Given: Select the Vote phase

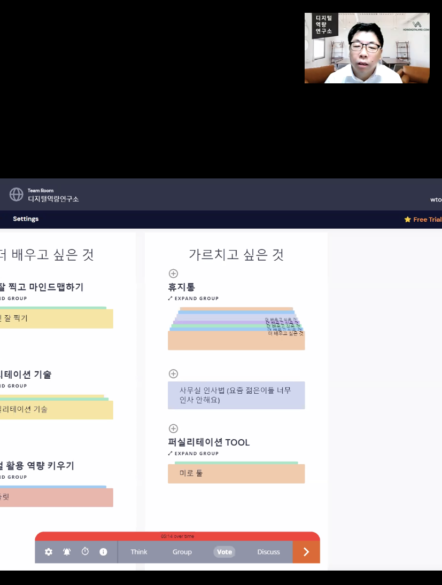Looking at the screenshot, I should [x=224, y=552].
